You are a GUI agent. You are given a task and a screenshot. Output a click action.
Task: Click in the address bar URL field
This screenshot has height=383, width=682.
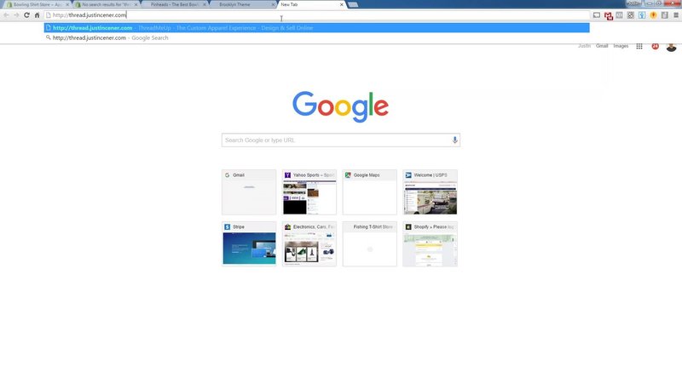[317, 15]
